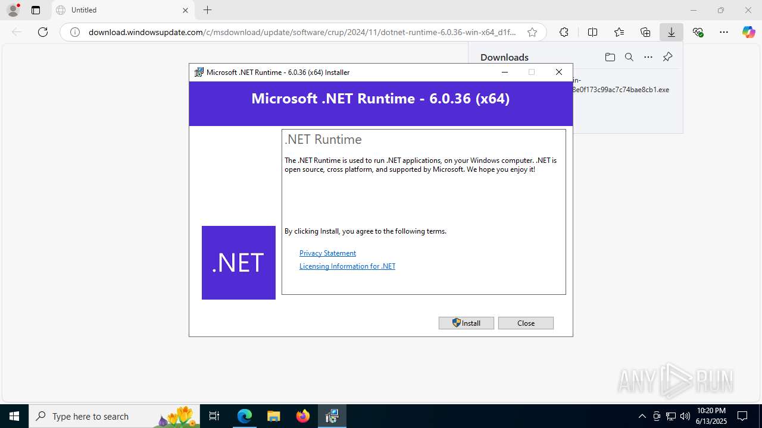Screen dimensions: 762x428
Task: Click the Install button in the .NET installer
Action: click(x=466, y=323)
